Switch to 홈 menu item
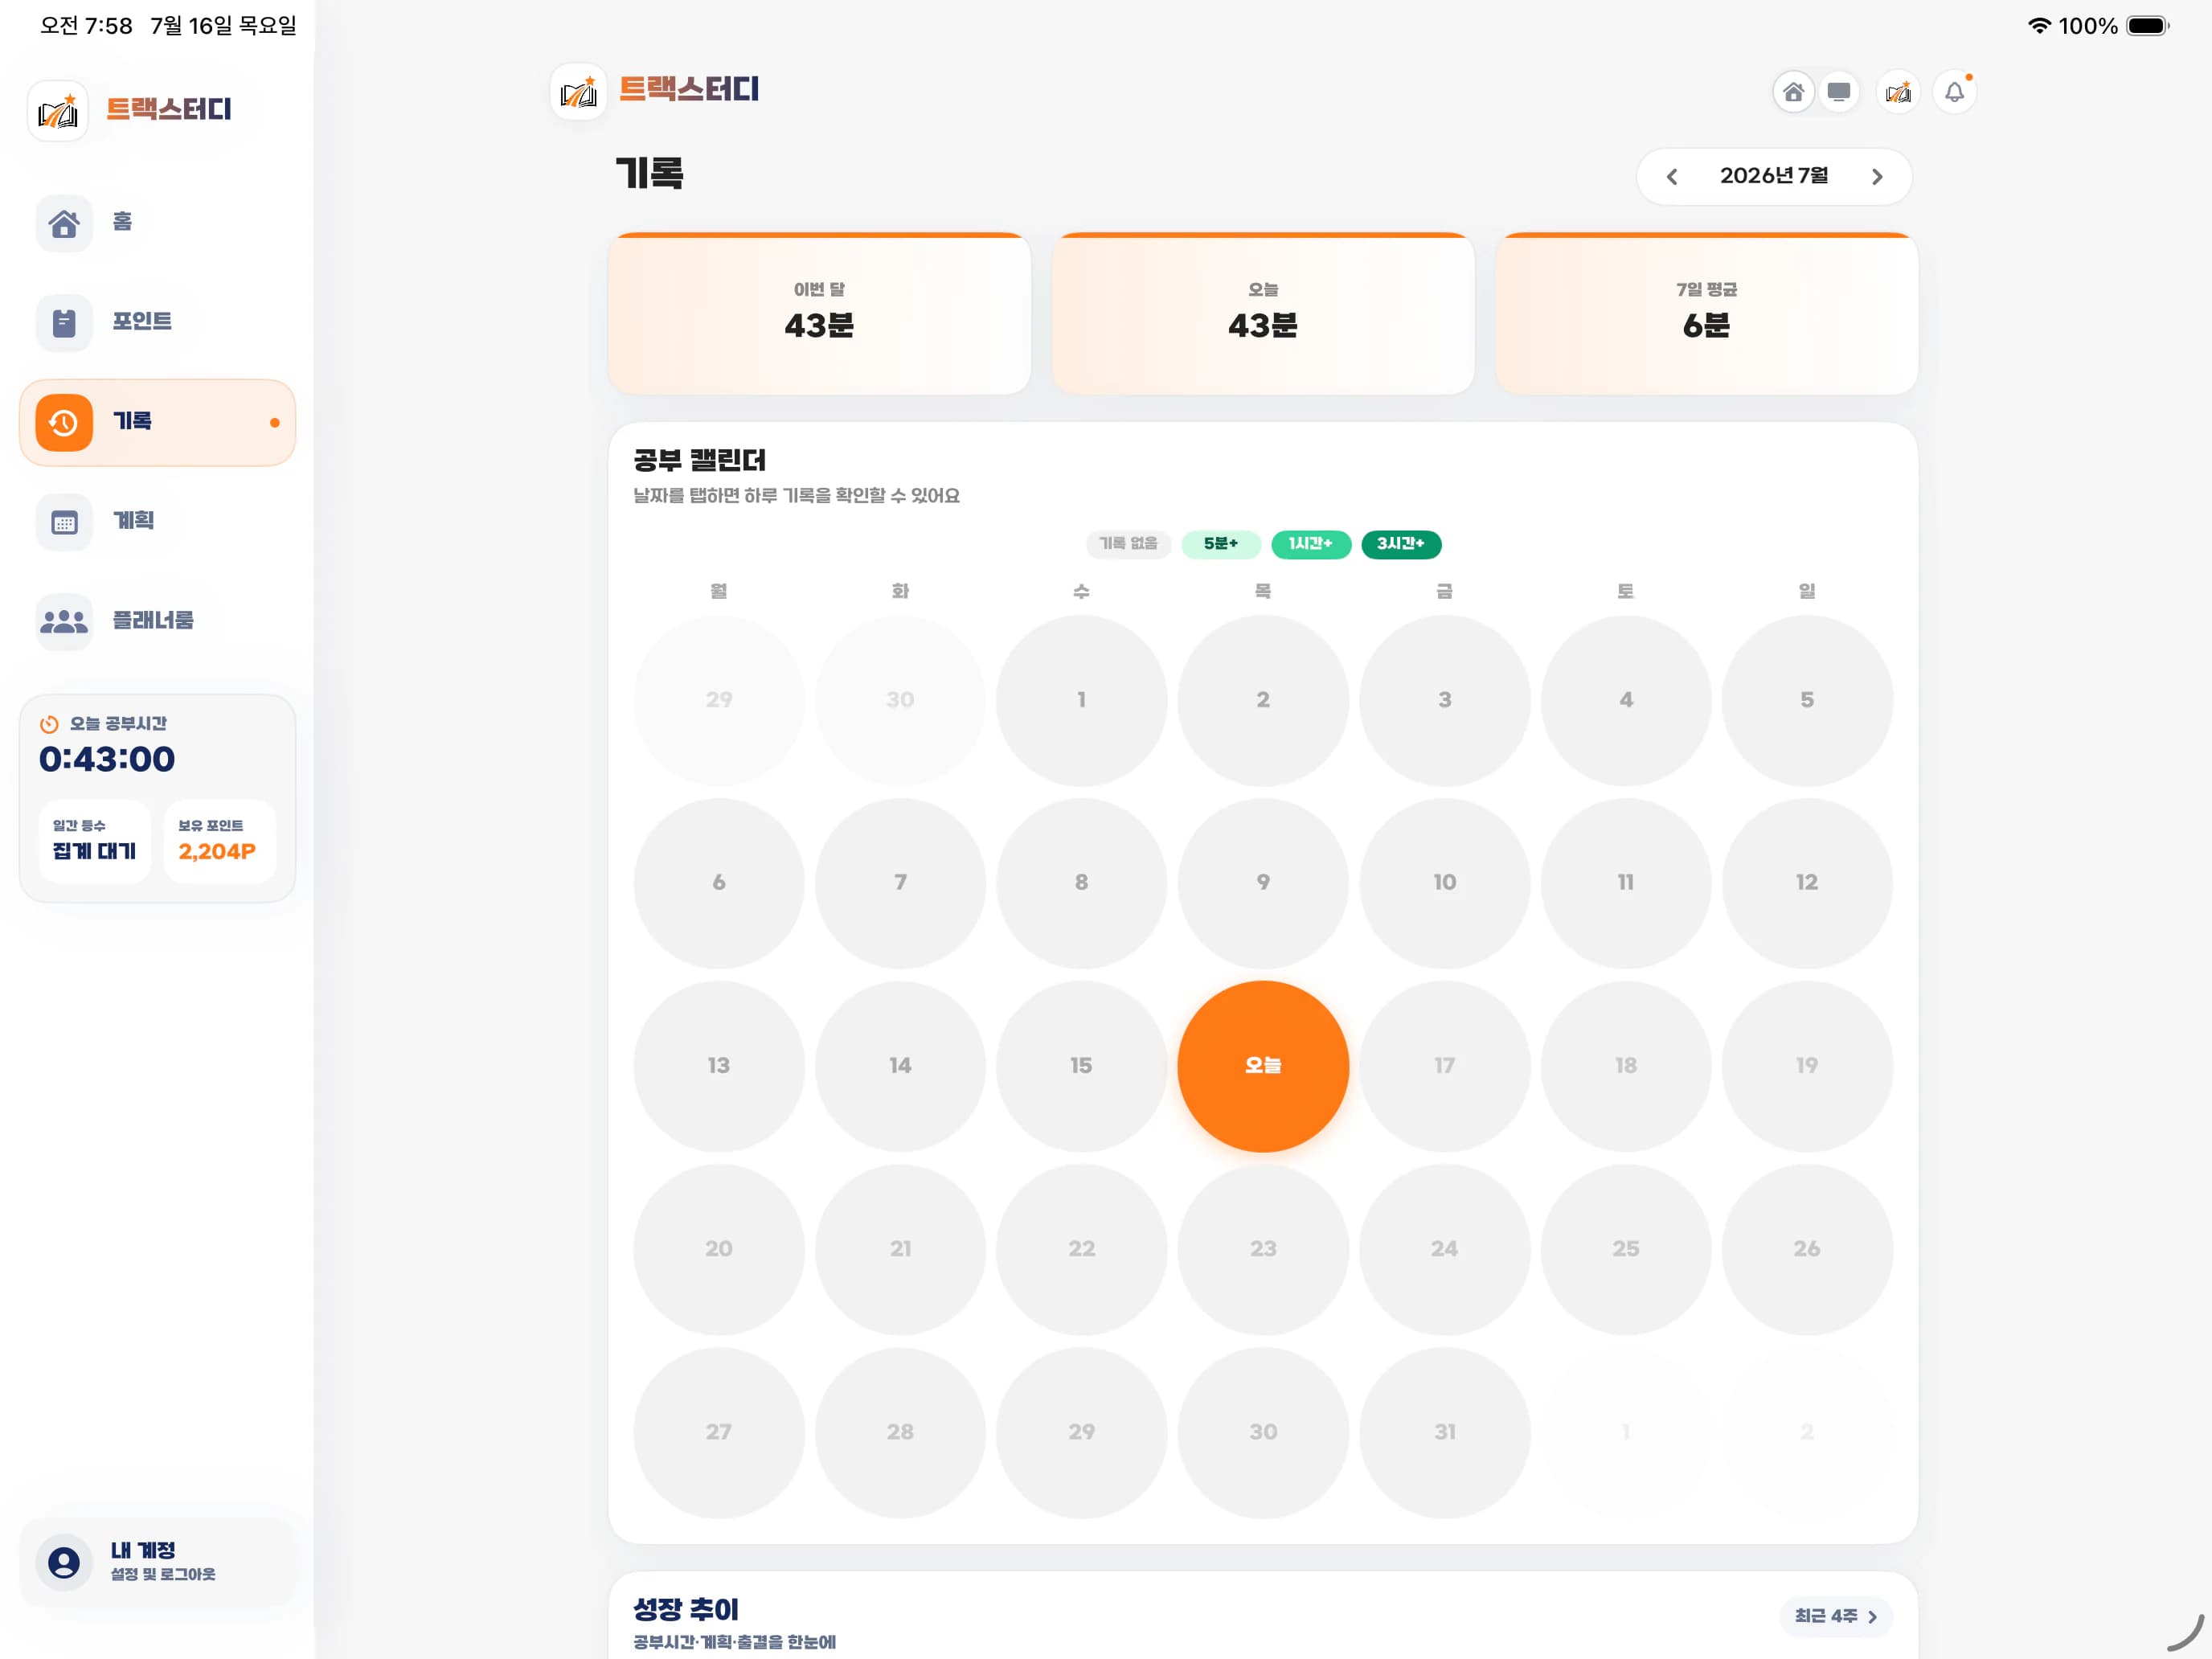 (158, 223)
